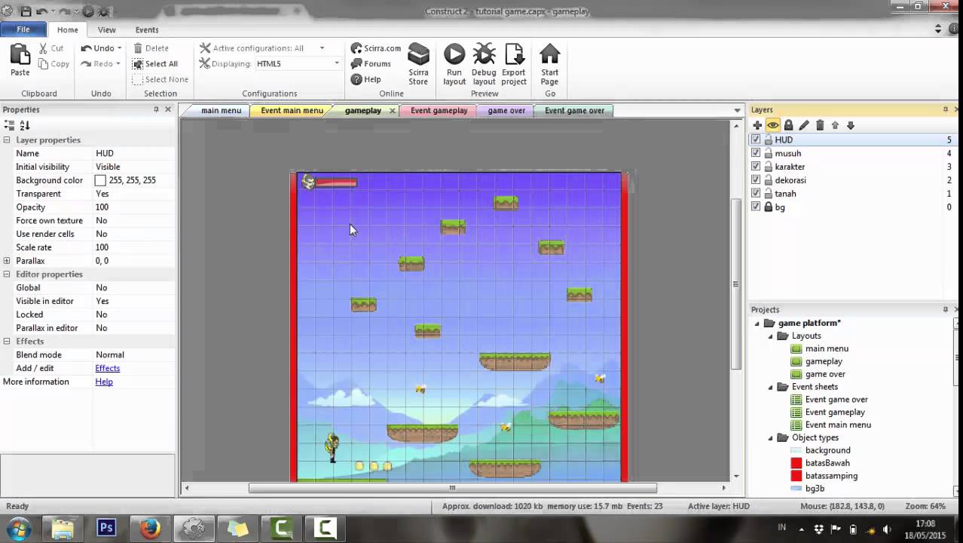Screen dimensions: 963x543
Task: Move layer down with the down arrow
Action: pos(851,125)
